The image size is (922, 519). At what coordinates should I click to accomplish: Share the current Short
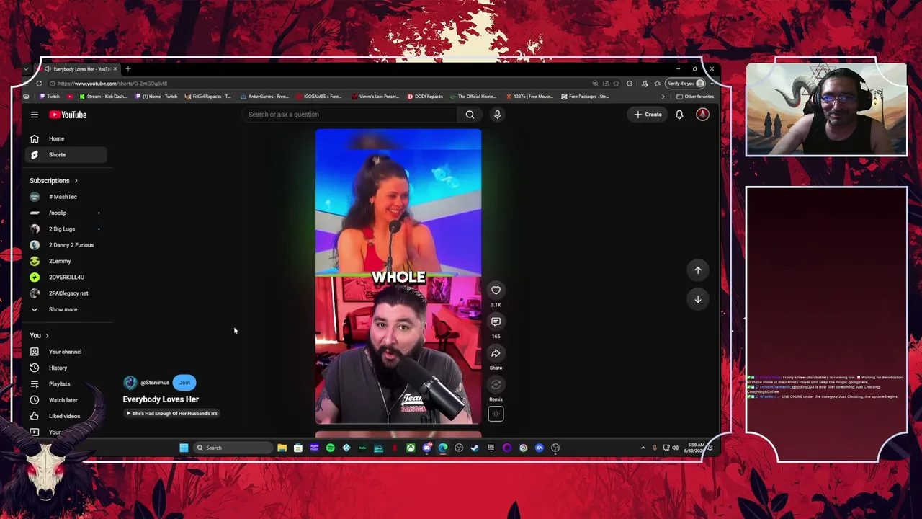tap(496, 353)
